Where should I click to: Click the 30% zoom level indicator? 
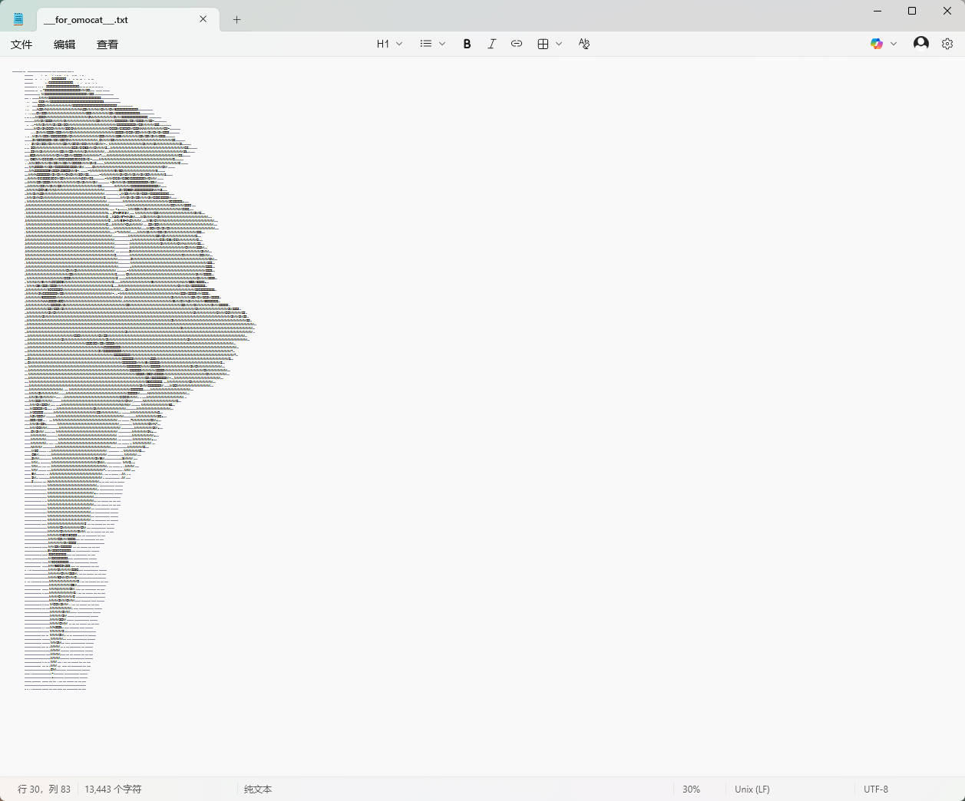tap(691, 789)
